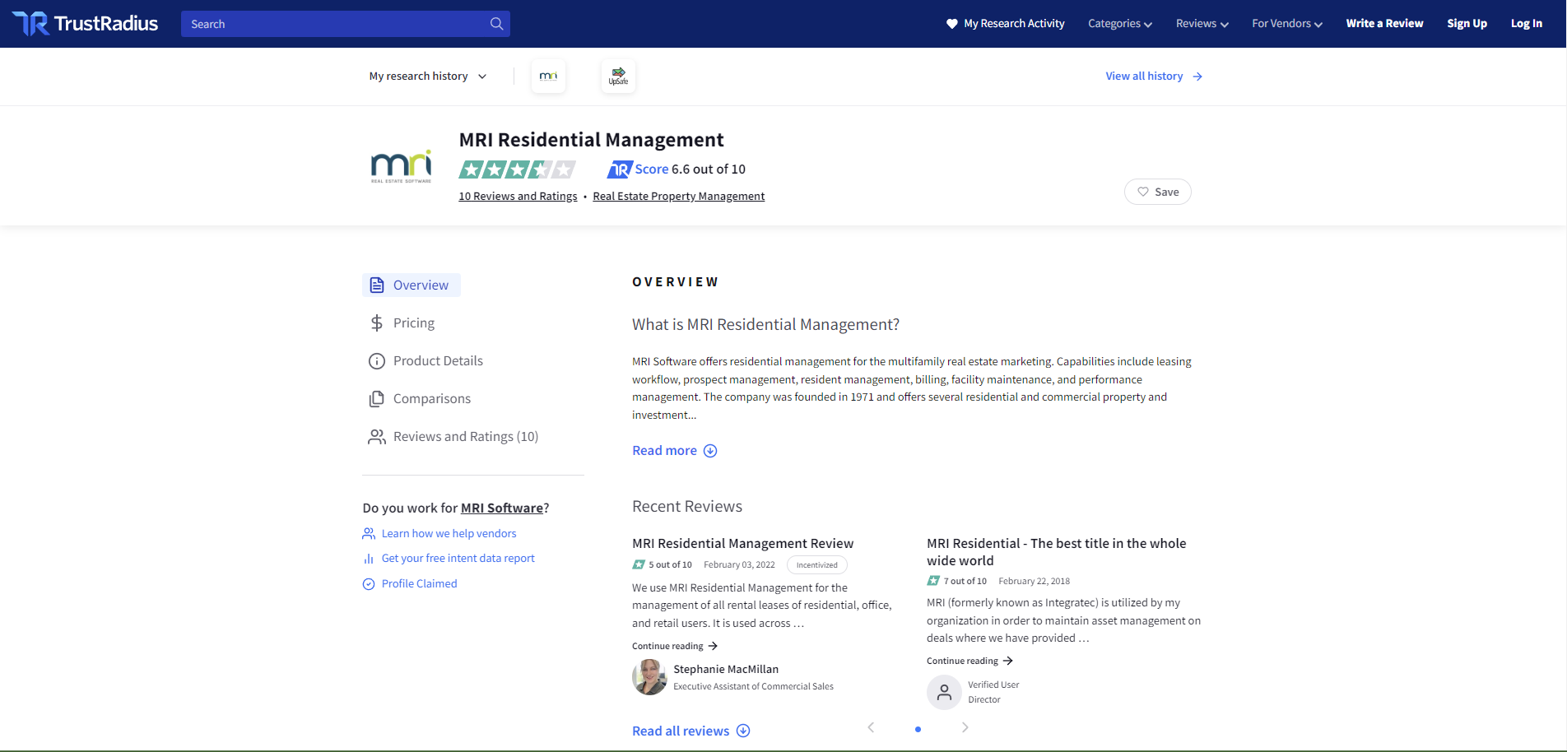1567x752 pixels.
Task: Click Stephanie MacMillan's profile photo
Action: click(649, 677)
